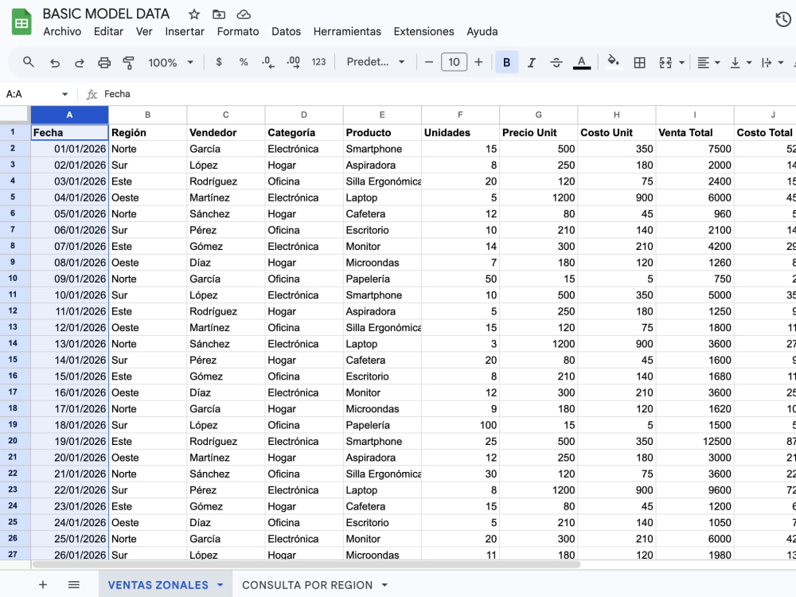
Task: Increase decimal places
Action: (294, 62)
